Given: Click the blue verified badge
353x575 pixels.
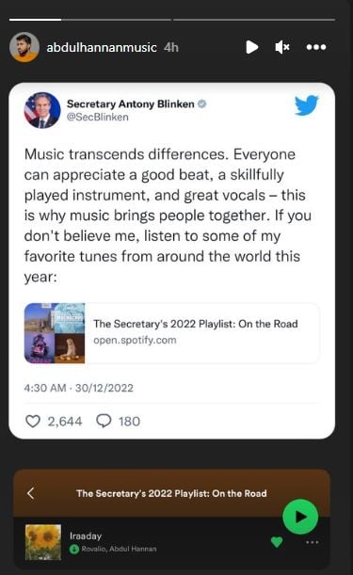Looking at the screenshot, I should pos(201,104).
